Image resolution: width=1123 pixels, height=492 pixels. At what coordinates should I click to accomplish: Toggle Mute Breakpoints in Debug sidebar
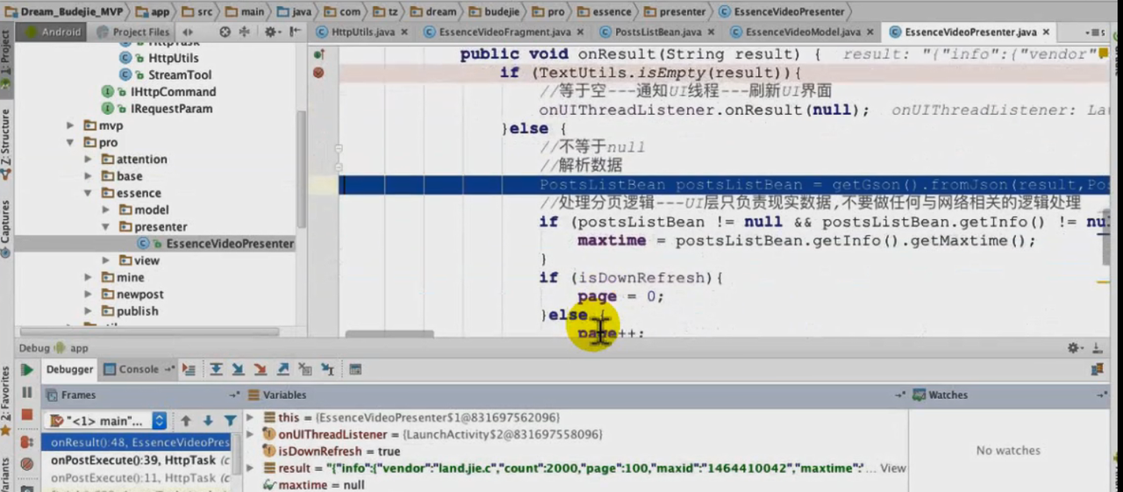point(27,464)
